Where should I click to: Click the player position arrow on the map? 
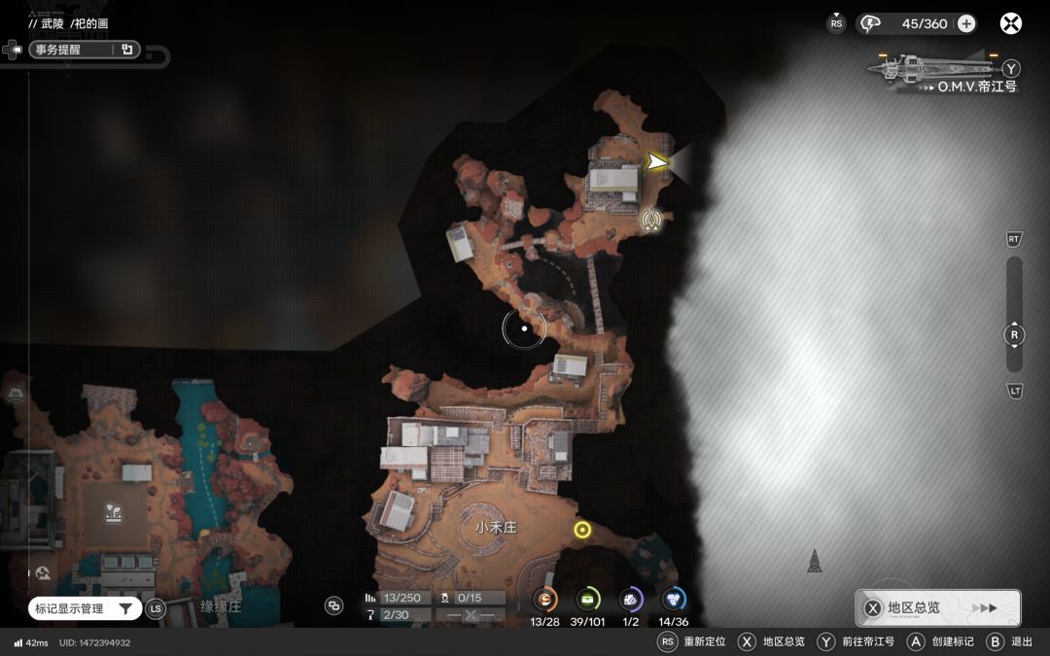tap(657, 161)
